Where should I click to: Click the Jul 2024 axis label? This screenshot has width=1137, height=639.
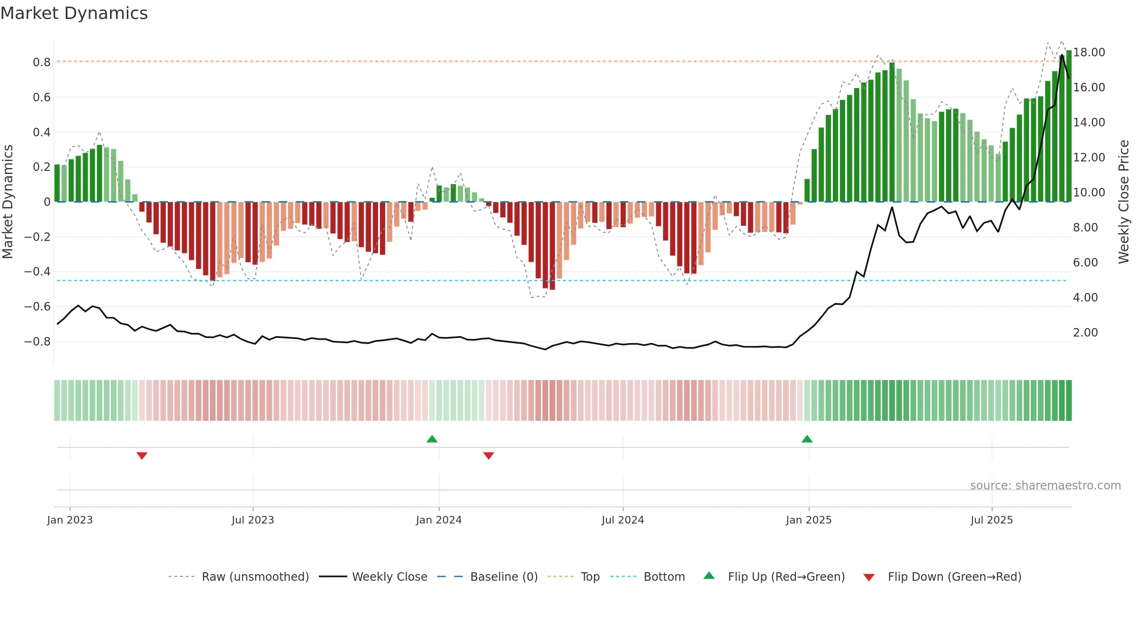pyautogui.click(x=623, y=520)
